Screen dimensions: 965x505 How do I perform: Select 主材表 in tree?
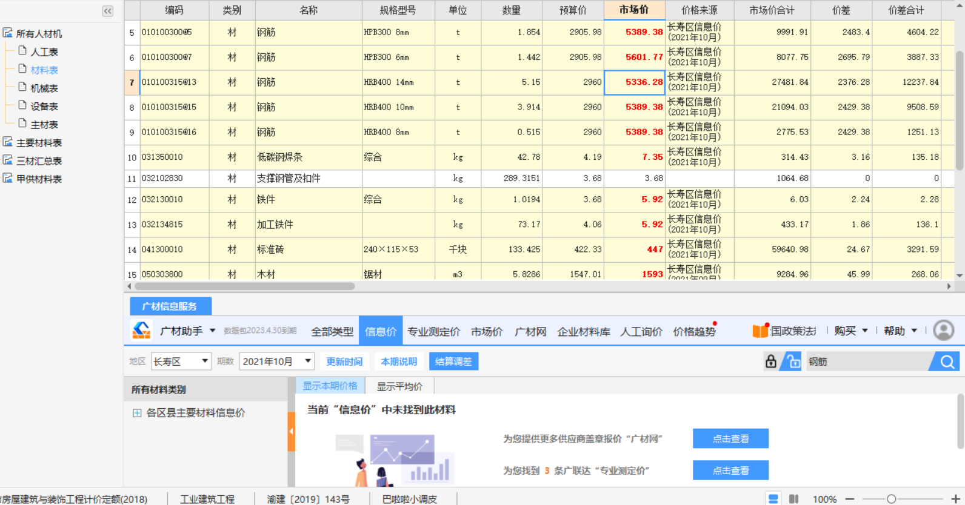coord(44,125)
